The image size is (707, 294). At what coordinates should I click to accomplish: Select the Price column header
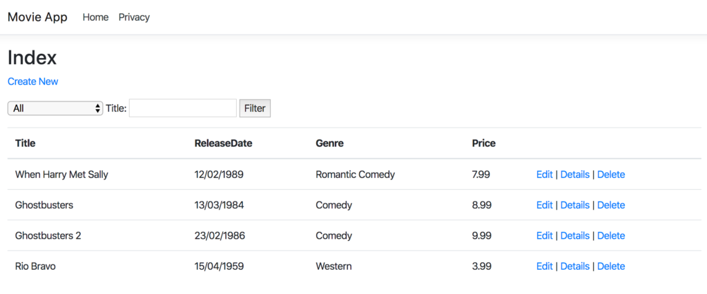[x=484, y=144]
